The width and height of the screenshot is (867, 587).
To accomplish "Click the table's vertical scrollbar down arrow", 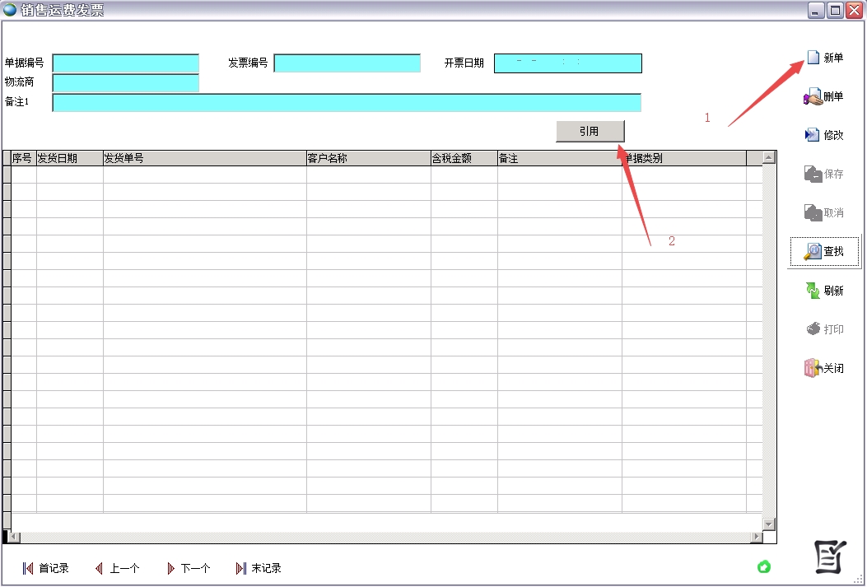I will point(769,524).
